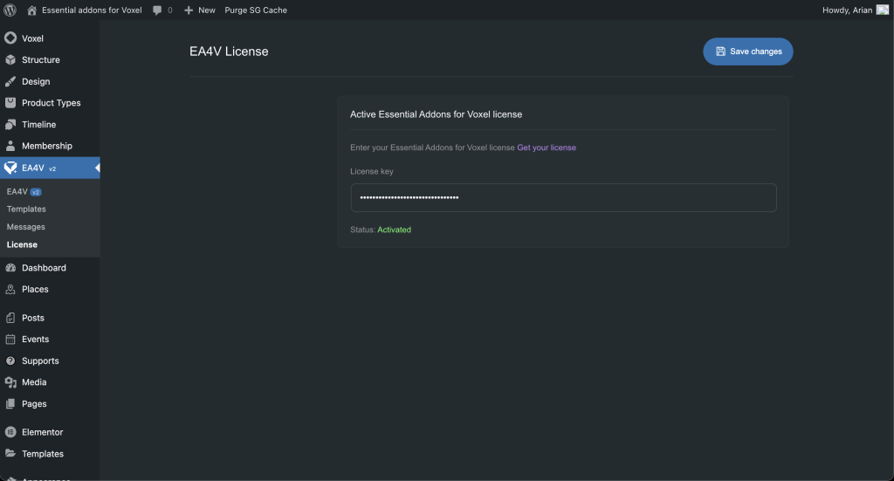Viewport: 894px width, 481px height.
Task: Click Purge SG Cache in admin bar
Action: 256,10
